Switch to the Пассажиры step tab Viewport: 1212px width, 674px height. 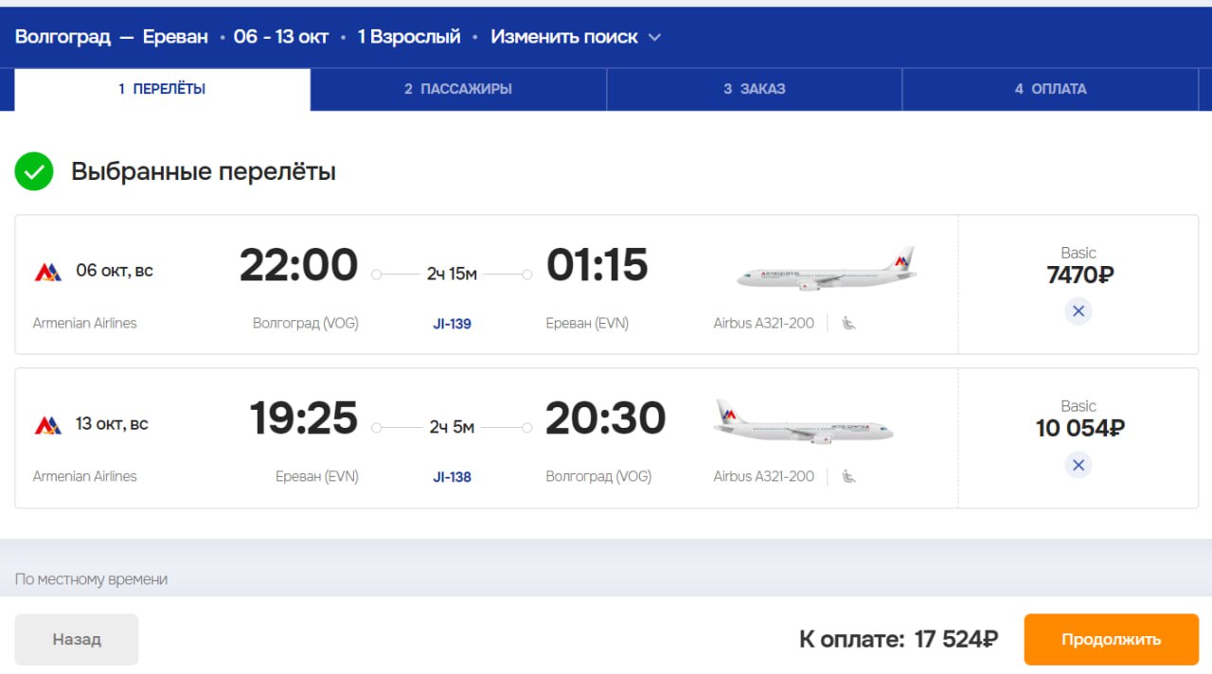pyautogui.click(x=458, y=89)
